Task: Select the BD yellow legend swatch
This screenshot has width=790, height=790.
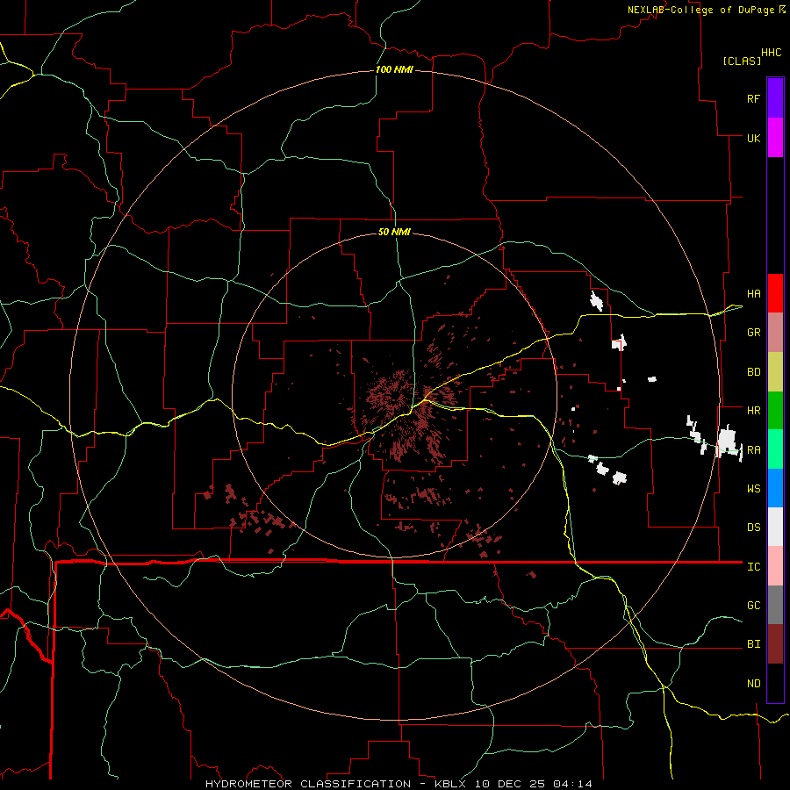Action: 775,372
